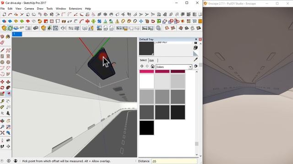
Task: Click the sign-in person status icon
Action: click(x=16, y=161)
